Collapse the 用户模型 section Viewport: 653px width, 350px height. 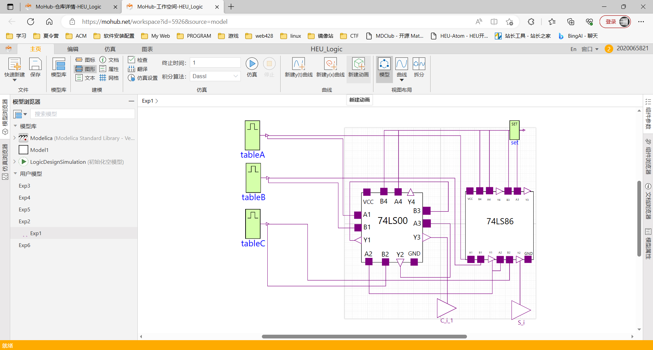pyautogui.click(x=15, y=174)
